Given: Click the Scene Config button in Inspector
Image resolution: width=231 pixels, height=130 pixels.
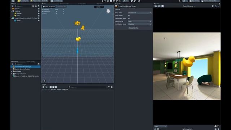Looking at the screenshot, I should [133, 28].
